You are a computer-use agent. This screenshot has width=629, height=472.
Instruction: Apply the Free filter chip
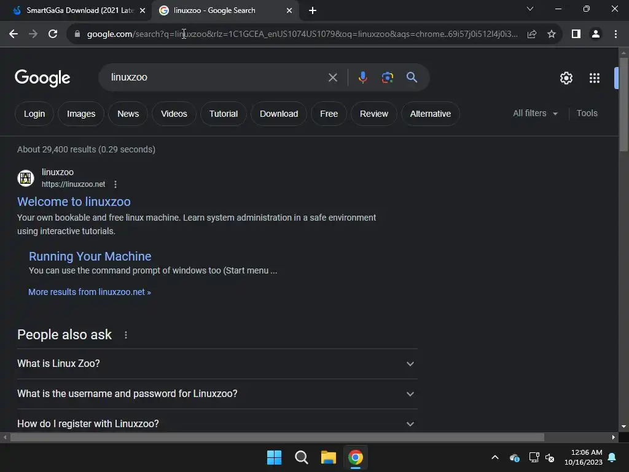pyautogui.click(x=329, y=114)
